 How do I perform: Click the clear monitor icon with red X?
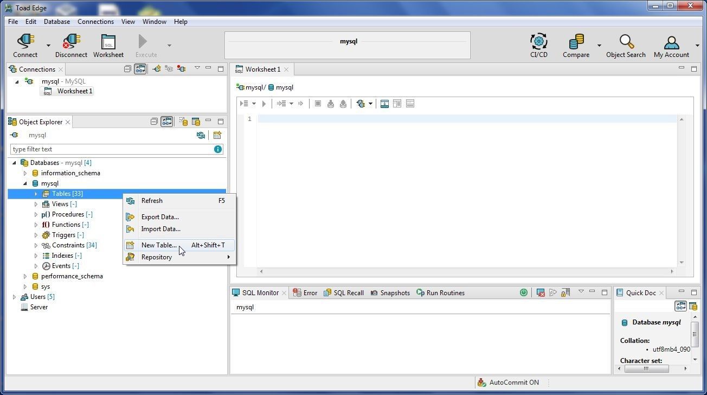[x=541, y=292]
